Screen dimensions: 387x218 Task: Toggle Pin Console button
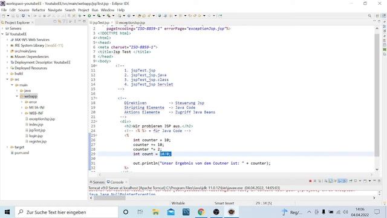[351, 181]
